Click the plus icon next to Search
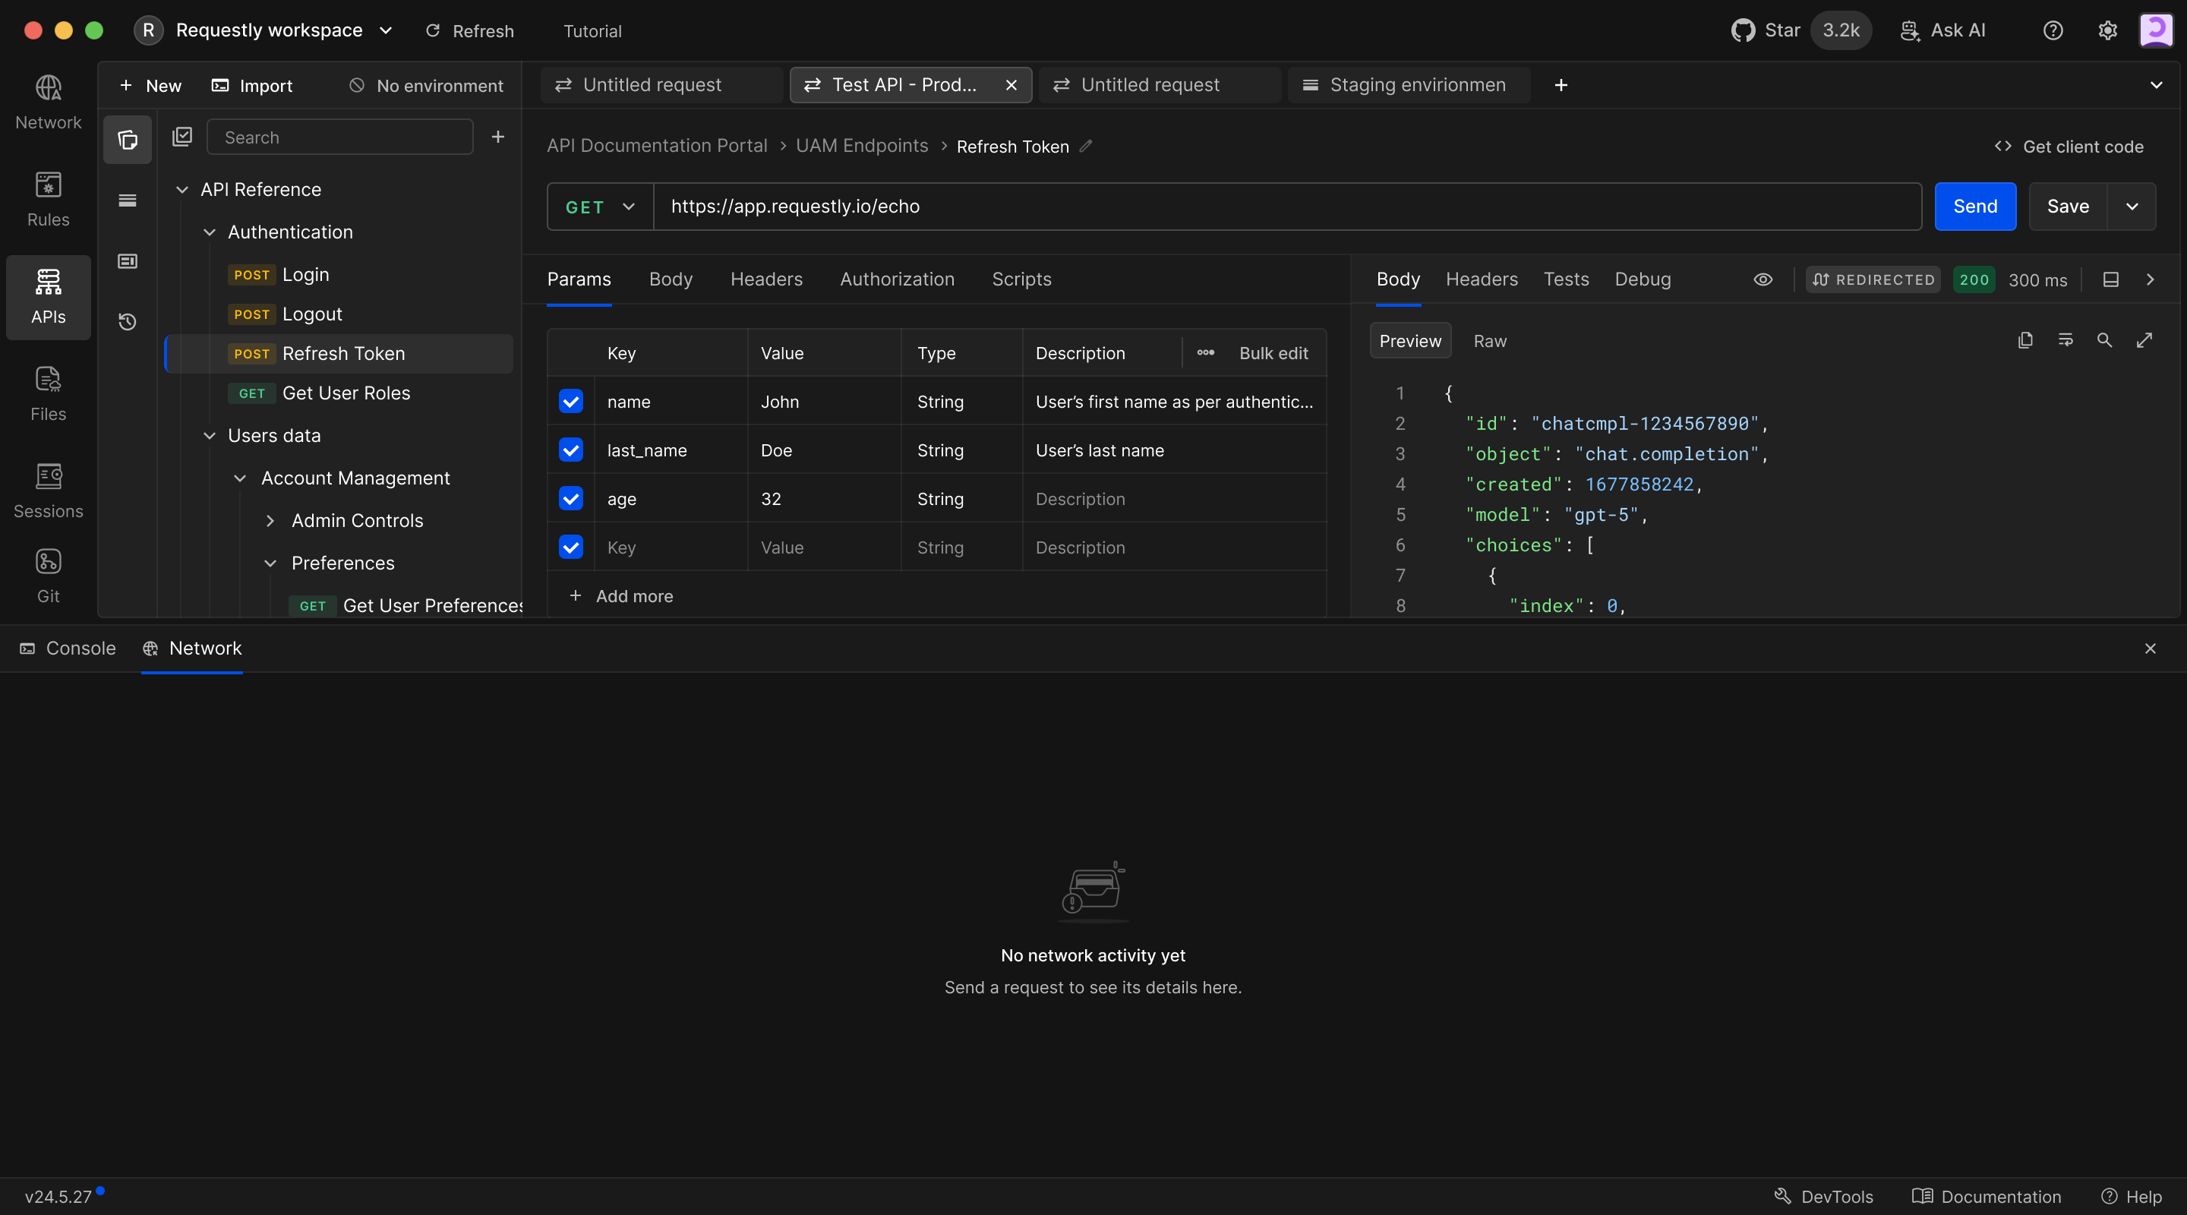Viewport: 2187px width, 1215px height. pyautogui.click(x=498, y=137)
